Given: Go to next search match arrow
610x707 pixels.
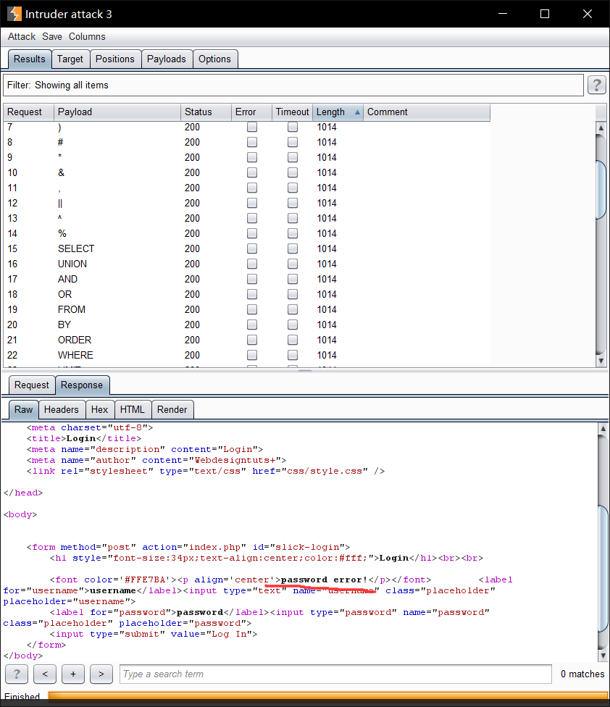Looking at the screenshot, I should point(101,674).
